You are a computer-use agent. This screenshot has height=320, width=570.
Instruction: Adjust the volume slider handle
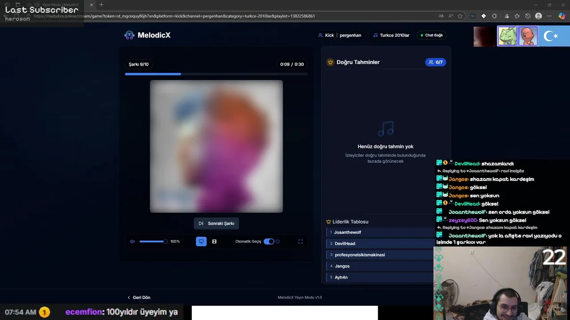point(166,241)
